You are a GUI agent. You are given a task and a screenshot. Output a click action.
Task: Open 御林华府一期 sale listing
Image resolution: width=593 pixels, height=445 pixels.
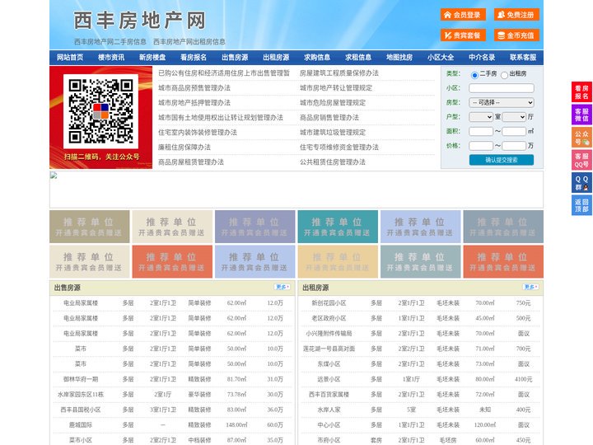pos(81,379)
